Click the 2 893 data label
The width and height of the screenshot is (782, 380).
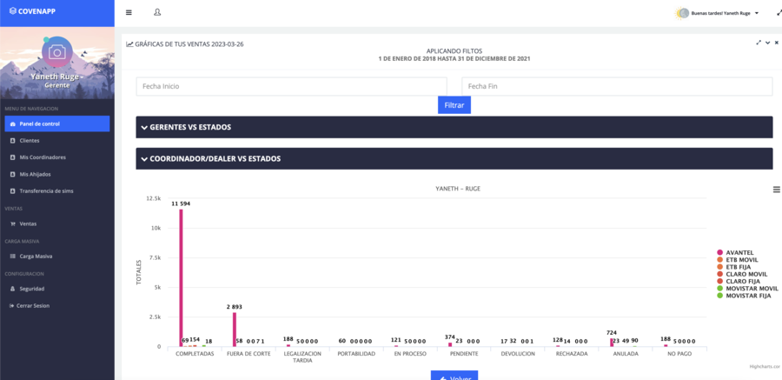(235, 307)
